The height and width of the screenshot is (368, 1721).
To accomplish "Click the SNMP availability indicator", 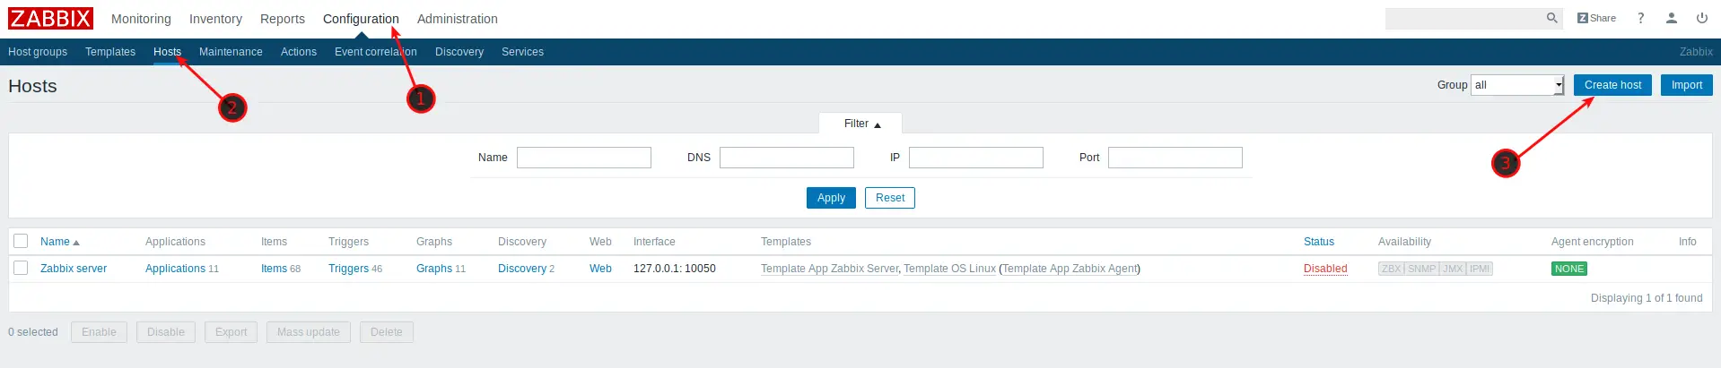I will 1422,269.
